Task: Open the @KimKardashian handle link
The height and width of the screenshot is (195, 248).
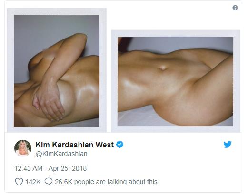Action: [61, 154]
